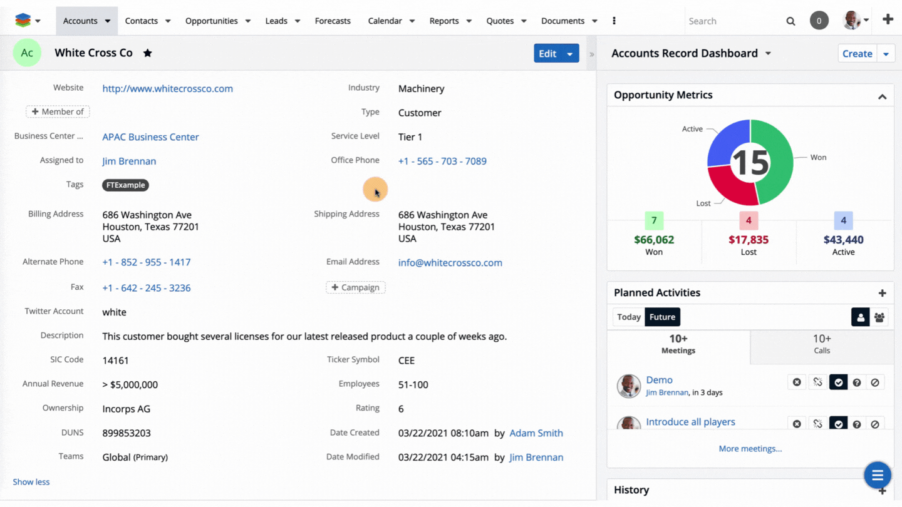The width and height of the screenshot is (902, 507).
Task: Open the whitecrossco.com website link
Action: pyautogui.click(x=167, y=89)
